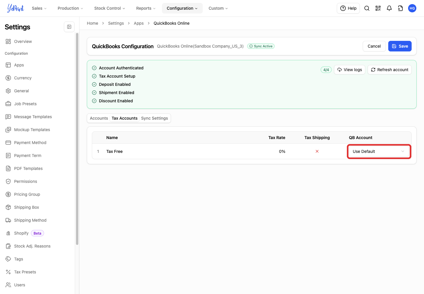Switch to the Sync Settings tab
Viewport: 424px width, 294px height.
pyautogui.click(x=155, y=118)
